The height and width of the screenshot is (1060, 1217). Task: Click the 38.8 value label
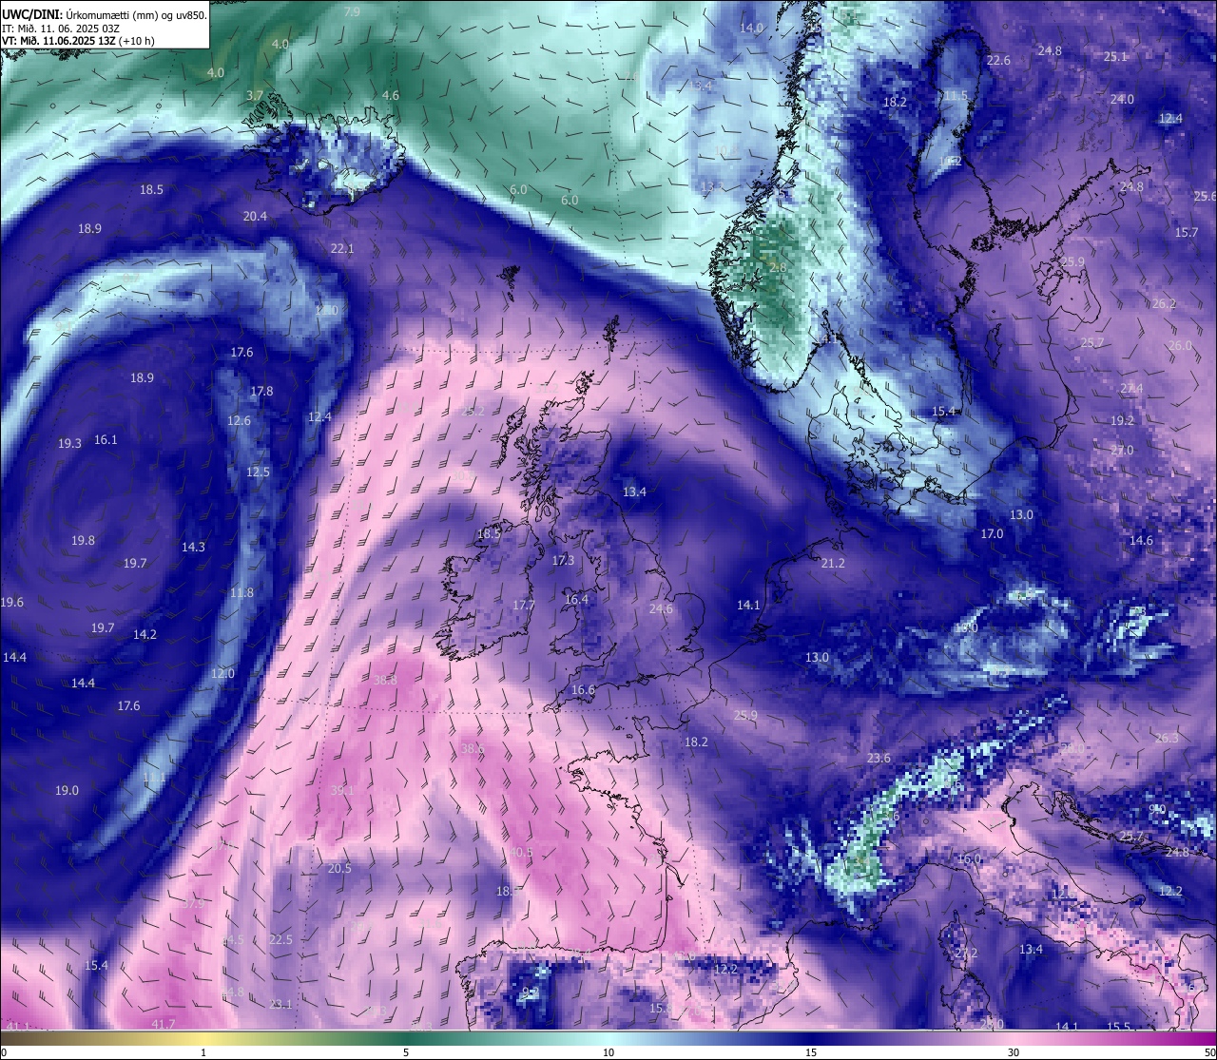385,681
